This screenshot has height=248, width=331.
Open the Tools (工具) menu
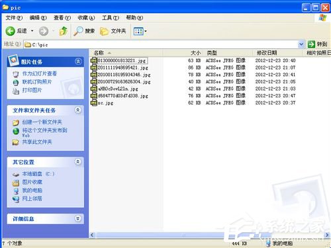click(111, 18)
